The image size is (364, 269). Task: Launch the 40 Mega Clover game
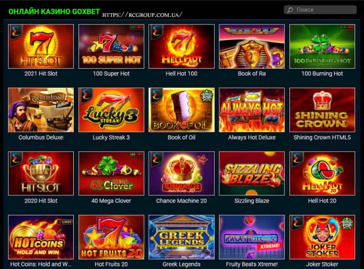pyautogui.click(x=111, y=173)
